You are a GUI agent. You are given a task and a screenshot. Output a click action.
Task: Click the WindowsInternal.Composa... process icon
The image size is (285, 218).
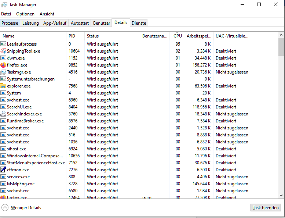pos(3,156)
